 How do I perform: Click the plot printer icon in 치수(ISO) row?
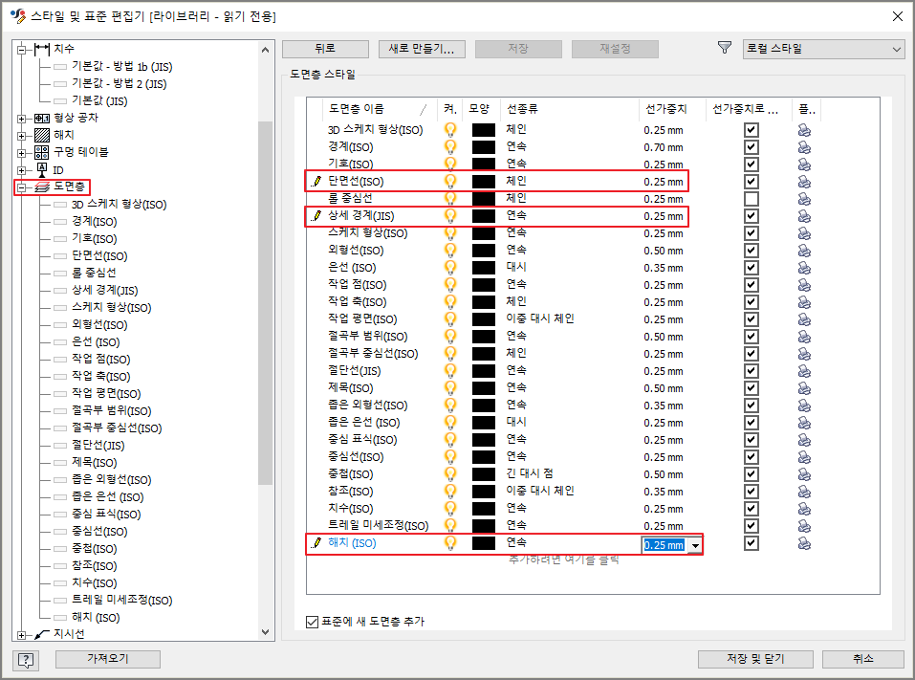(804, 509)
